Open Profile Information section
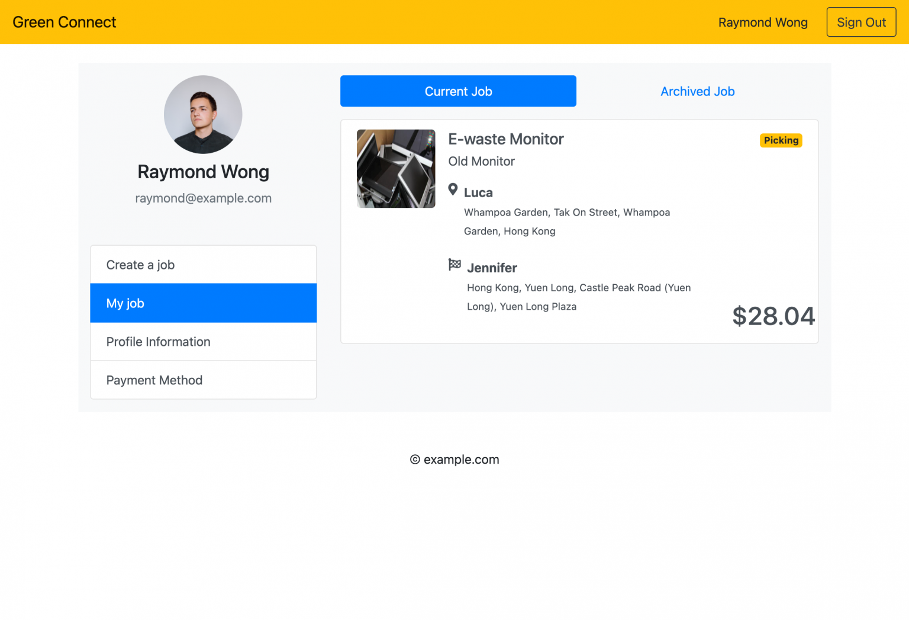The width and height of the screenshot is (909, 620). tap(203, 342)
